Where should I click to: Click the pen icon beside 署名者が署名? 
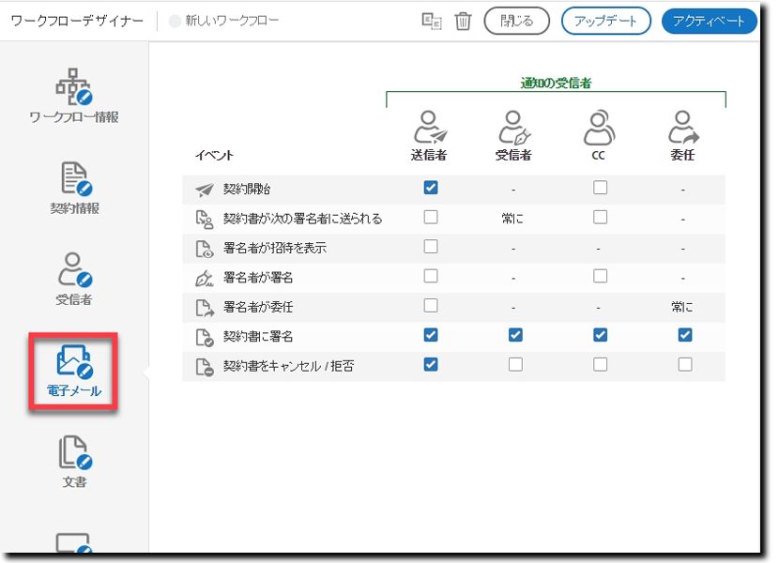(205, 279)
